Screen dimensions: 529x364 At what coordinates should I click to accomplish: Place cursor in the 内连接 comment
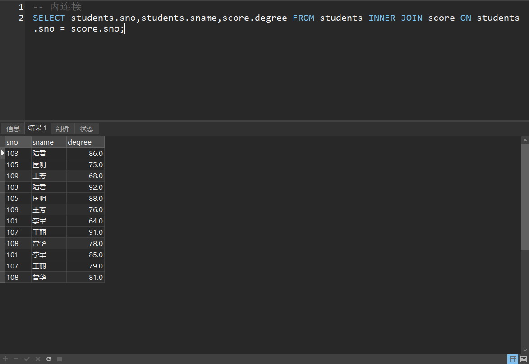point(65,7)
